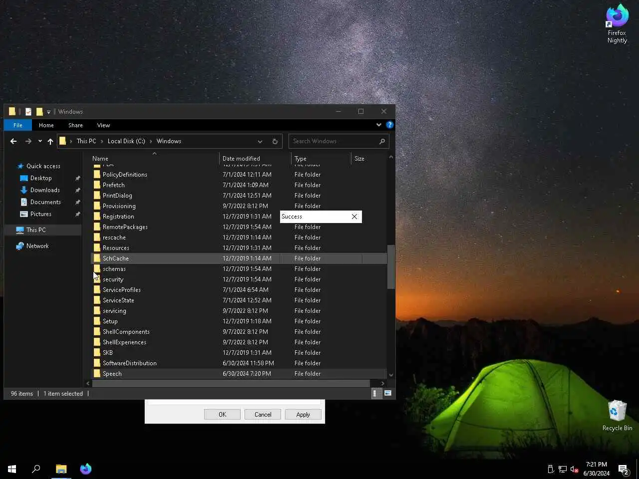The image size is (639, 479).
Task: Open the Explorer Help icon
Action: click(390, 125)
